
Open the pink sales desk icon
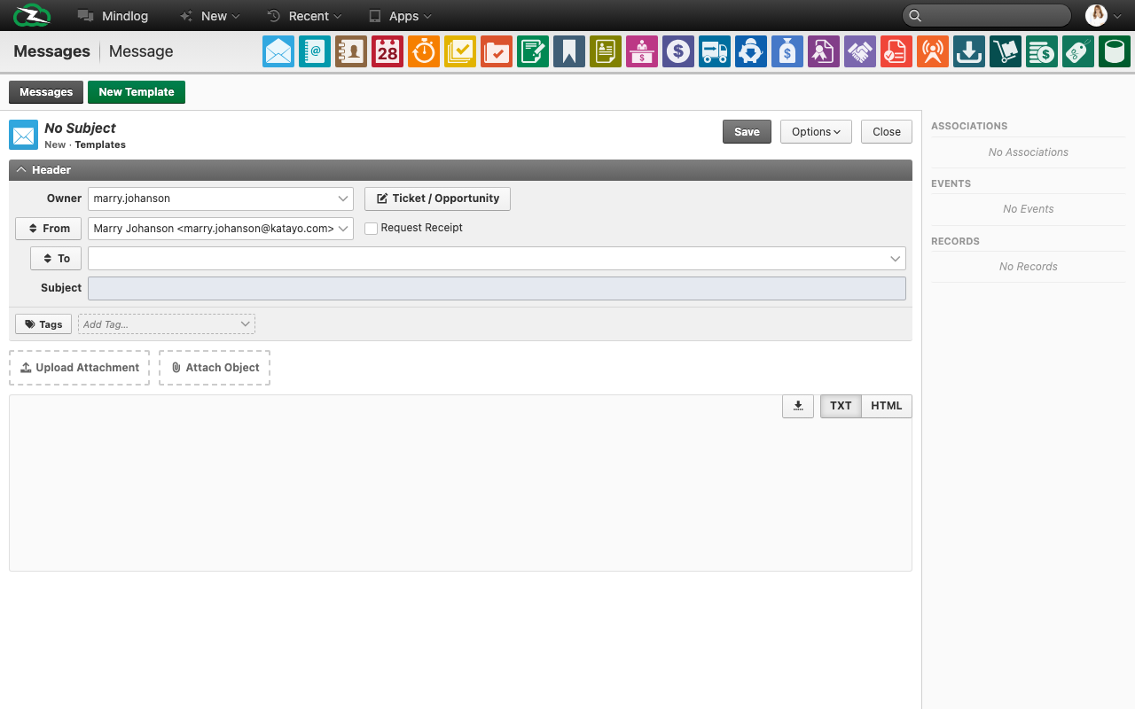[x=642, y=51]
